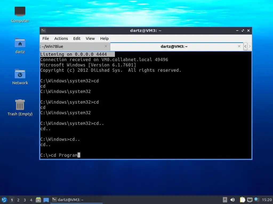
Task: Open the clipboard manager tray icon
Action: [242, 200]
